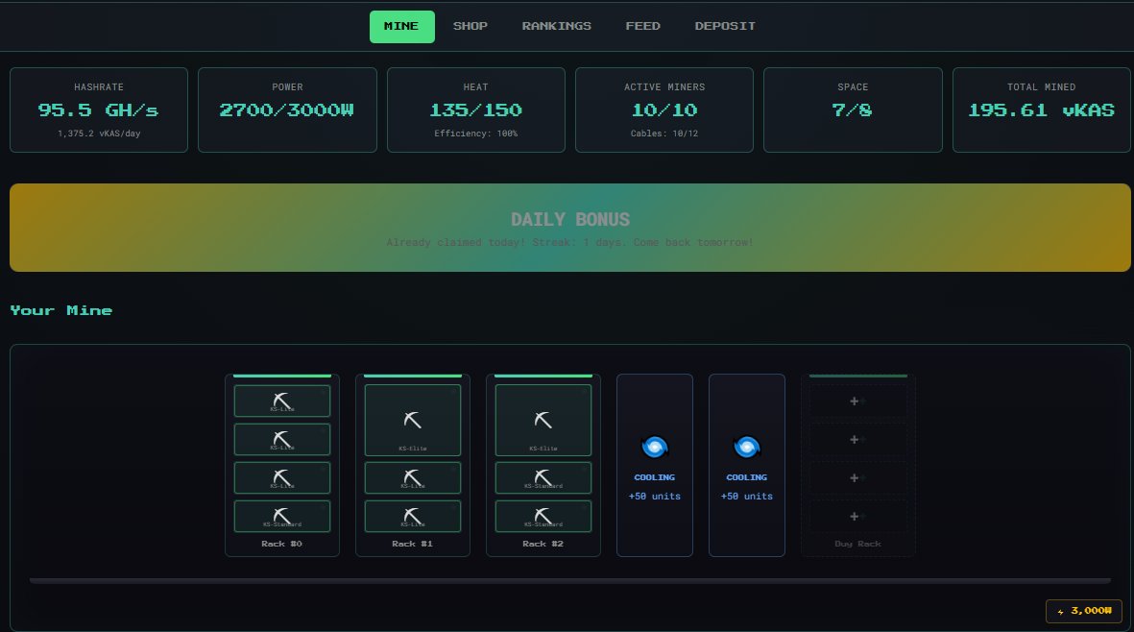Switch to the DEPOSIT tab
Screen dimensions: 1134x632
(725, 26)
